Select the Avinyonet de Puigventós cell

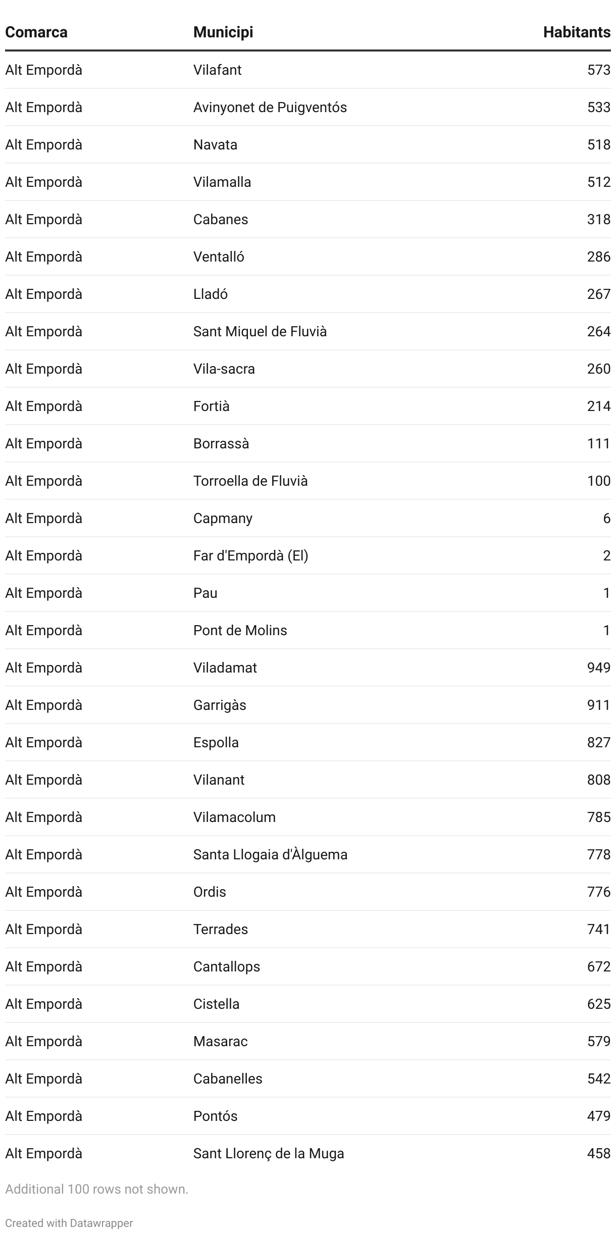[x=270, y=107]
